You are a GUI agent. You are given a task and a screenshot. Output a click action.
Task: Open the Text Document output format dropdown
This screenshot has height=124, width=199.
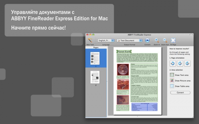(x=129, y=40)
